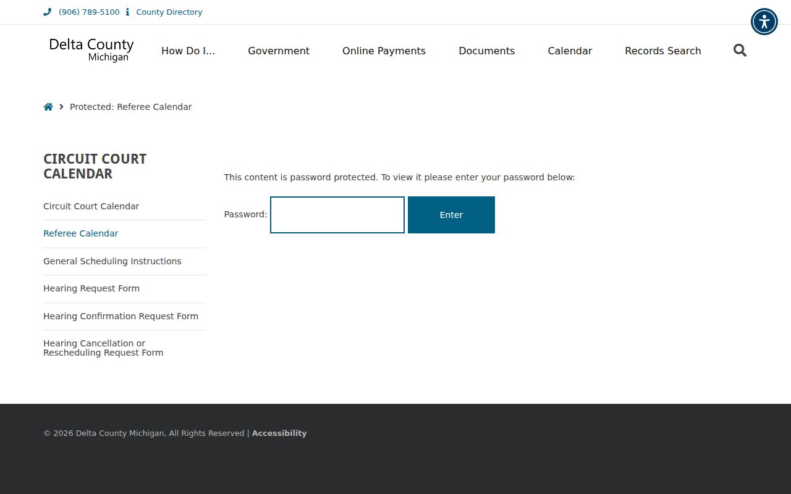Open the Calendar menu

[570, 51]
